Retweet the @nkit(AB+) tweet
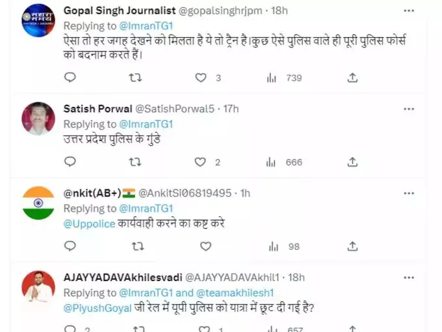This screenshot has height=332, width=442. [x=135, y=246]
